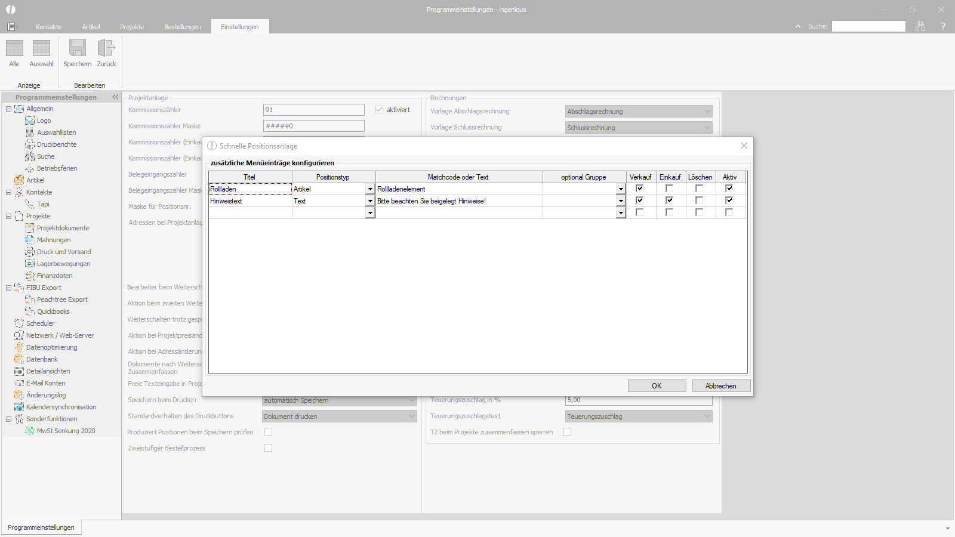Collapse the ribbon with the caret icon
This screenshot has width=955, height=537.
(798, 26)
